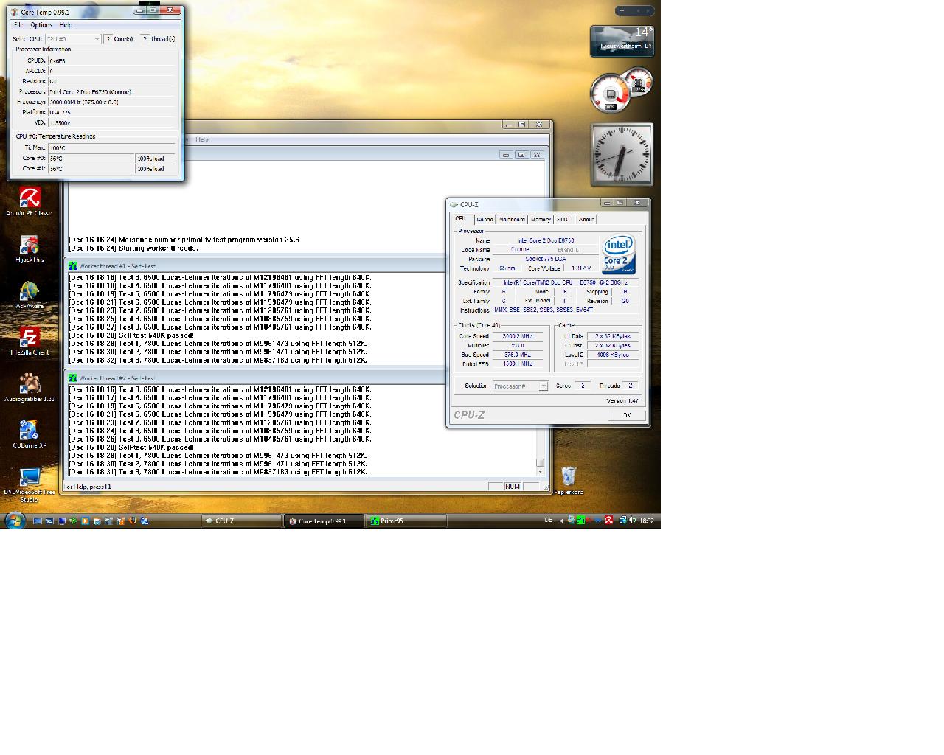Click the analog clock gadget in the sidebar
Viewport: 944px width, 755px height.
[x=622, y=154]
